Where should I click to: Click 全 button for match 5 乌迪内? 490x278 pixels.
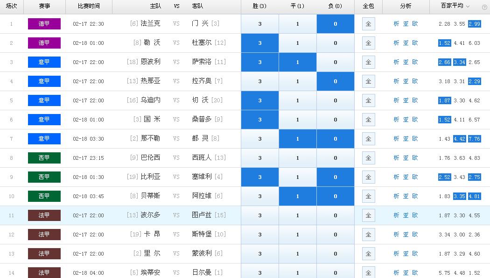pyautogui.click(x=369, y=100)
